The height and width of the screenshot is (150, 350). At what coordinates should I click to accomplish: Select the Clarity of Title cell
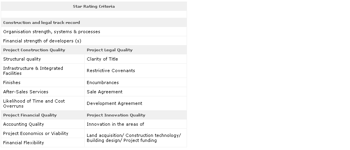[x=136, y=59]
